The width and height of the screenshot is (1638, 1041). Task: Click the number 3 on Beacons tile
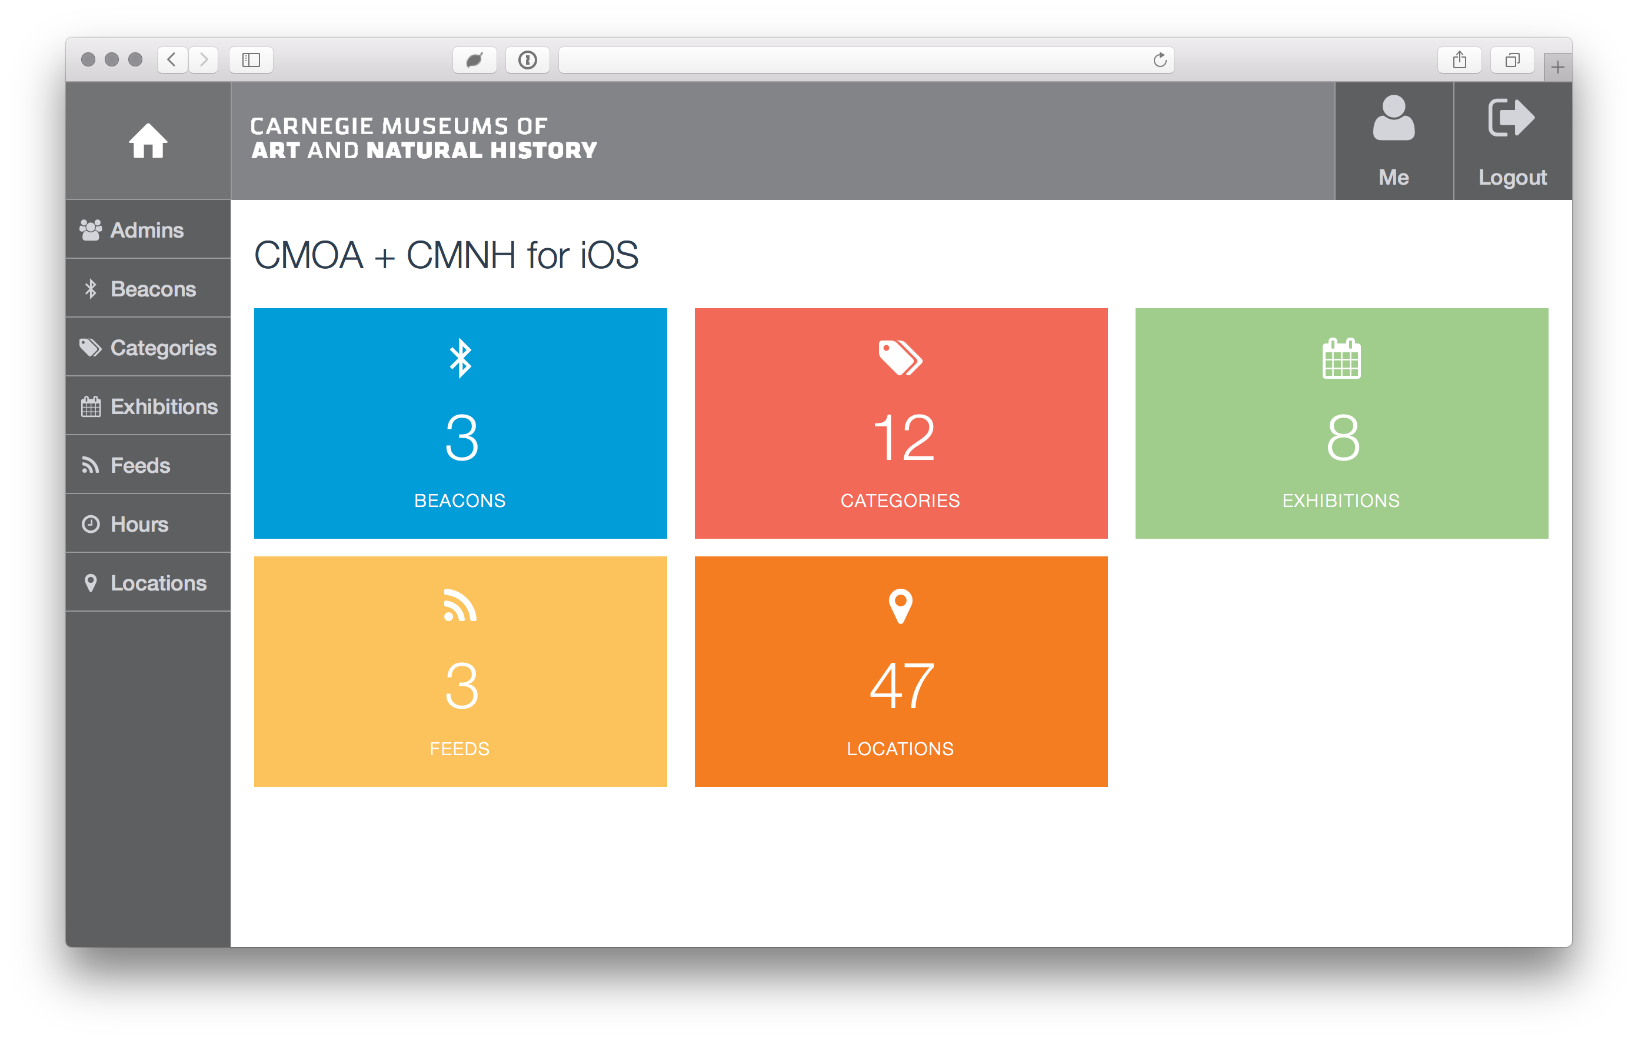click(462, 437)
